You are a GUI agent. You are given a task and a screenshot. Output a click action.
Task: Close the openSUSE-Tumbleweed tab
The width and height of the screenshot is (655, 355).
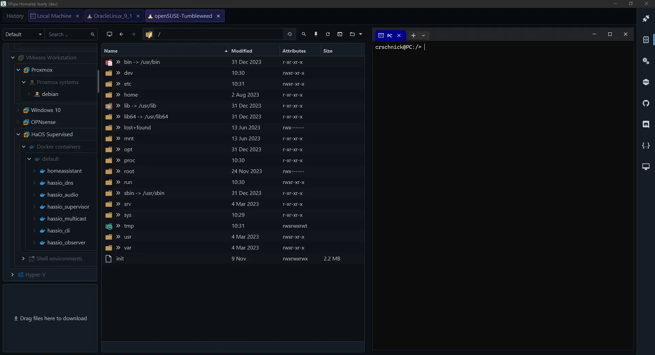click(x=218, y=16)
